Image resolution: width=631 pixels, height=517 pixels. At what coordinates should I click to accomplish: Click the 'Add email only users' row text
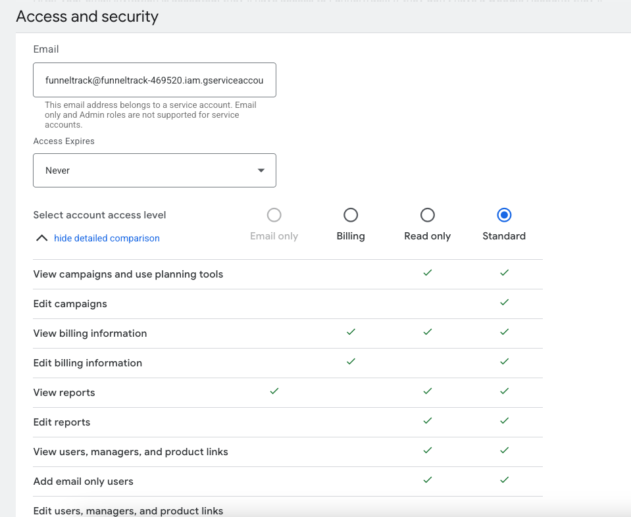tap(84, 481)
